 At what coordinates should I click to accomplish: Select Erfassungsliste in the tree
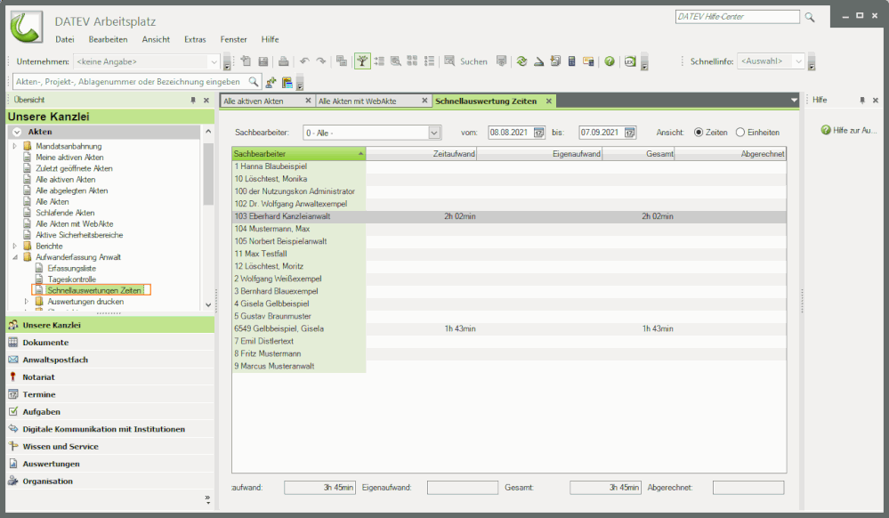coord(71,269)
